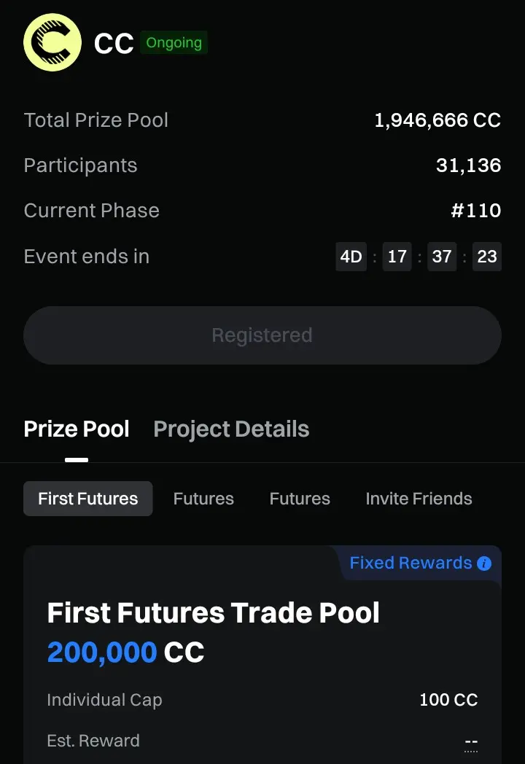Click the participants count 31,136
Viewport: 525px width, 764px height.
tap(468, 165)
